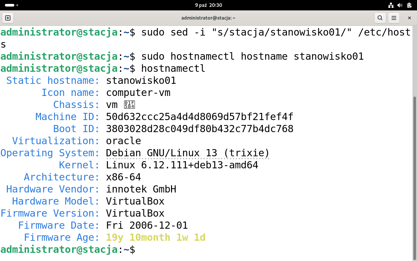This screenshot has width=417, height=261.
Task: Click the unrendered glyph box after 'vm'
Action: [x=129, y=105]
